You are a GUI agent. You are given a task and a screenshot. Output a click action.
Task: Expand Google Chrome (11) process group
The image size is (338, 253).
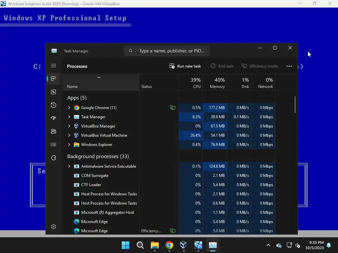click(x=69, y=108)
